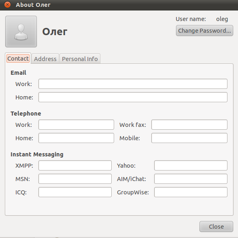Select the GroupWise input field
Viewport: 238px width, 238px height.
tap(191, 192)
